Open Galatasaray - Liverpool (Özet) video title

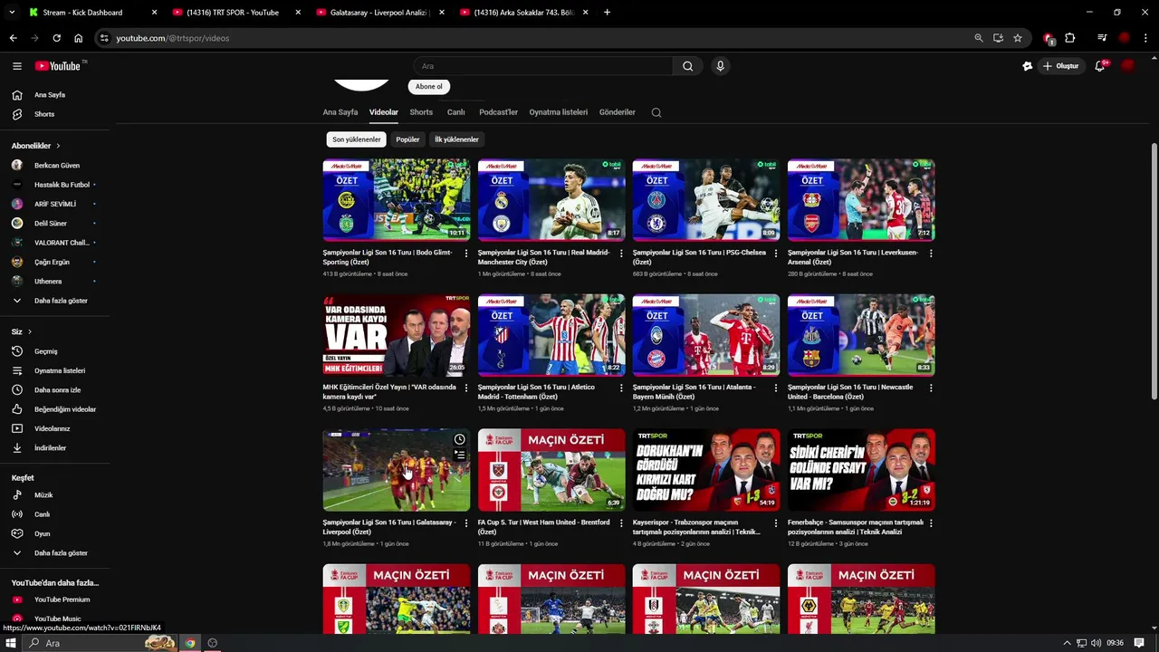(x=389, y=526)
